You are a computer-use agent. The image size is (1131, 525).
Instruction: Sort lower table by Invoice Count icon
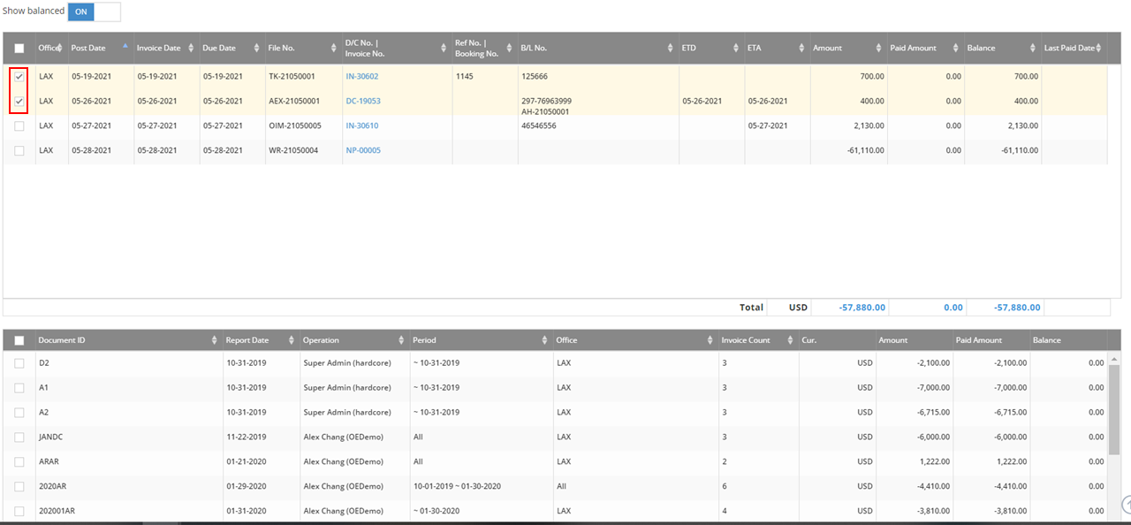(789, 340)
